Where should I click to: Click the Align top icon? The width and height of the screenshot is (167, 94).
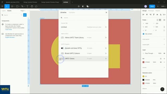[x=154, y=15]
